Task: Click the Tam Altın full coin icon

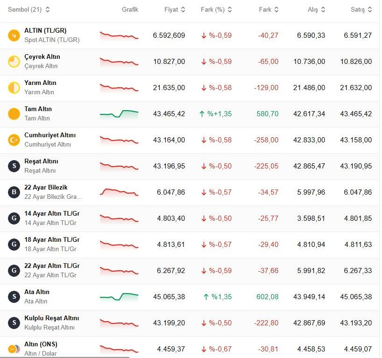Action: 14,114
